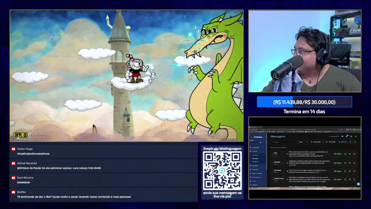This screenshot has height=209, width=371.
Task: Click the replay icon in bilu teteia's row
Action: click(x=345, y=171)
